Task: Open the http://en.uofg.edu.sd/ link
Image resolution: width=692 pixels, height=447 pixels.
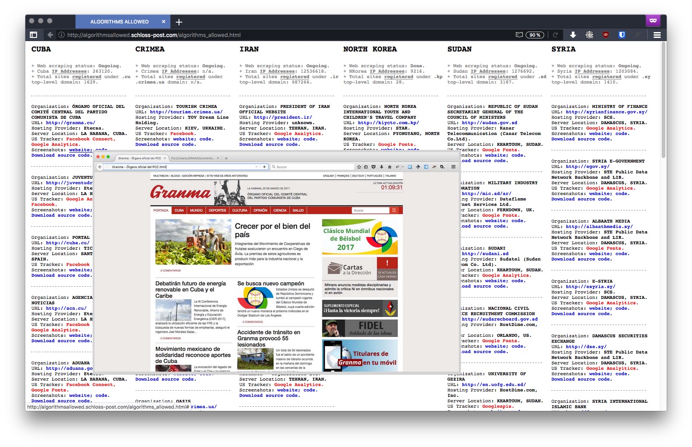Action: click(494, 385)
